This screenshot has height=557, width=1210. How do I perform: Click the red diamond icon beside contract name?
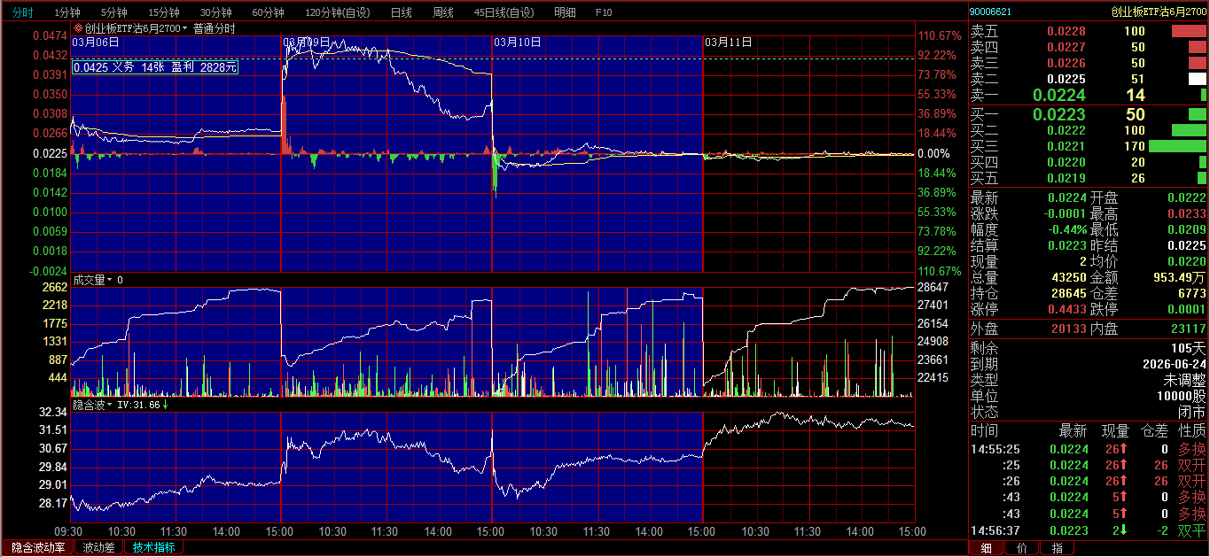78,28
